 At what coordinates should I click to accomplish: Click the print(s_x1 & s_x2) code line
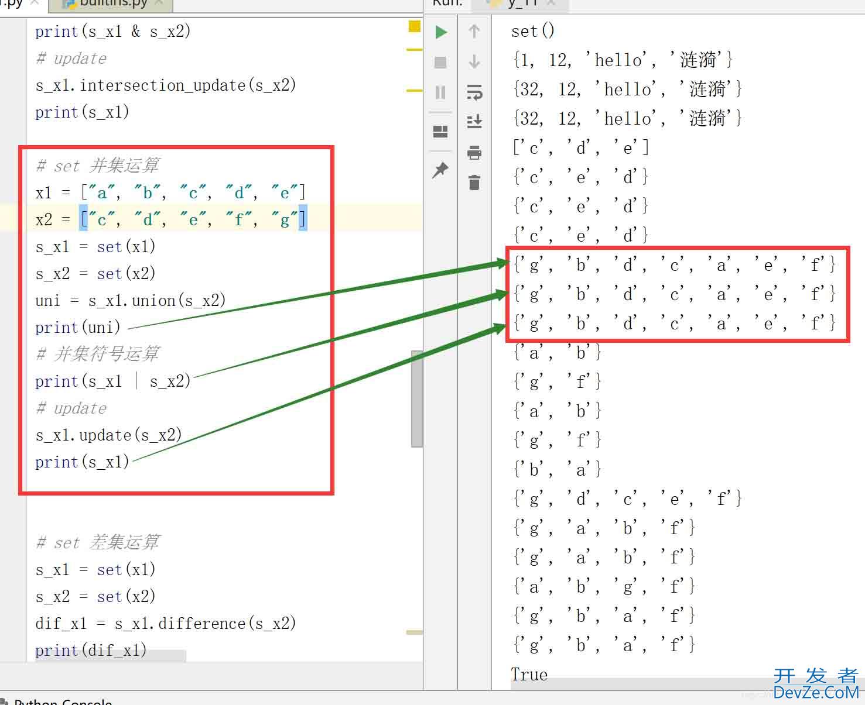click(113, 32)
